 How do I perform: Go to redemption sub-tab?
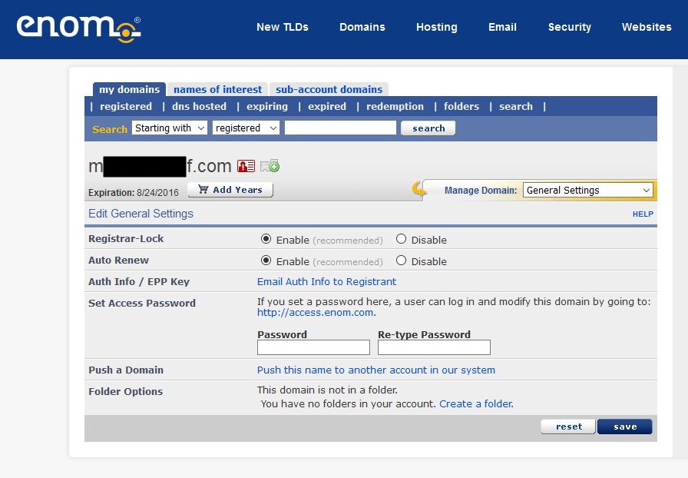[395, 107]
